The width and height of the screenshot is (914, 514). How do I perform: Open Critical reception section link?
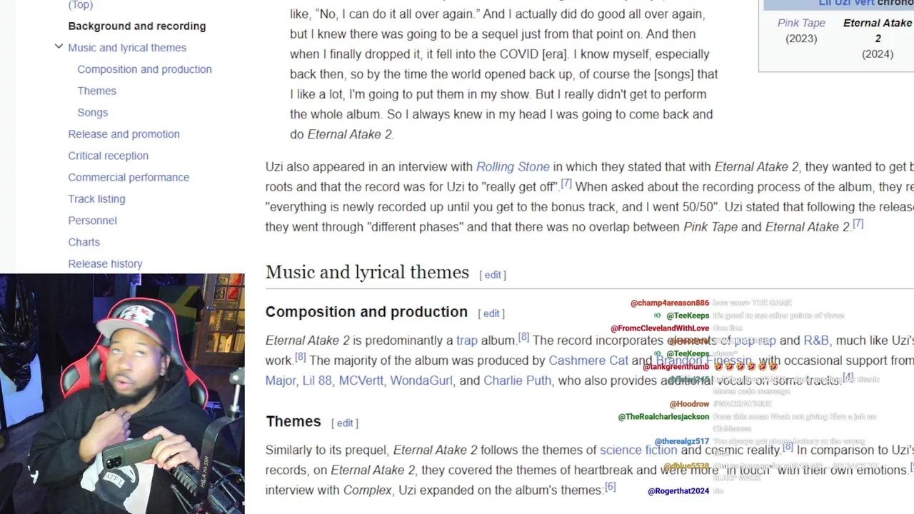coord(108,156)
